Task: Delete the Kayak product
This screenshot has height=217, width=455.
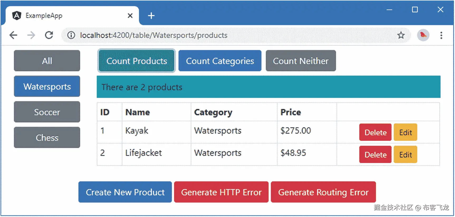Action: [x=375, y=132]
